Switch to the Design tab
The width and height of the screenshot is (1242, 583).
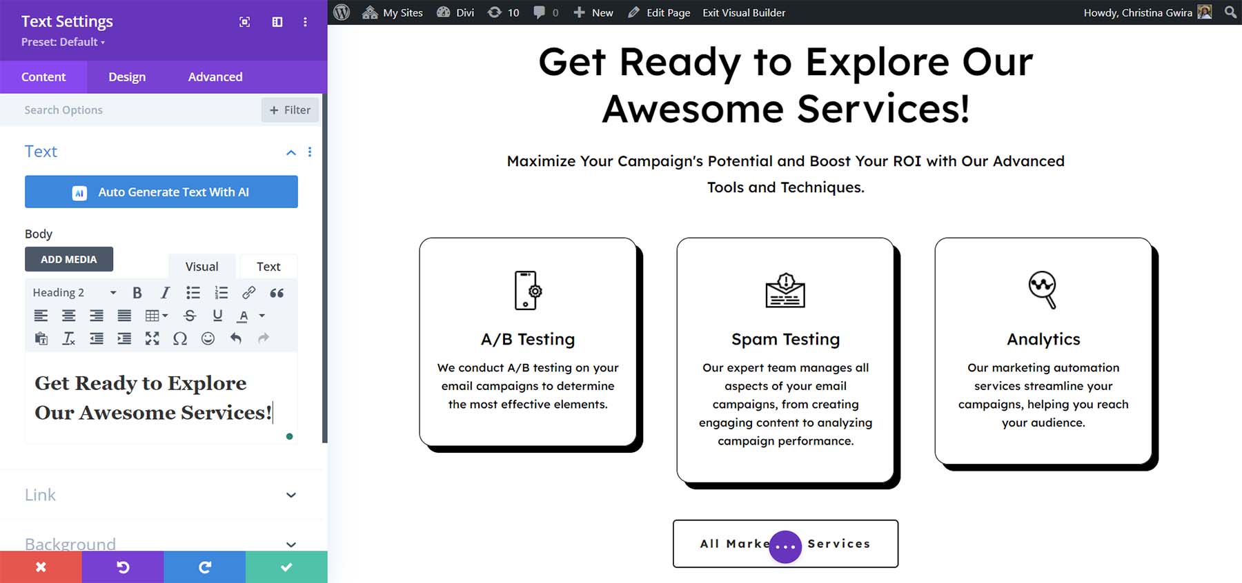127,77
